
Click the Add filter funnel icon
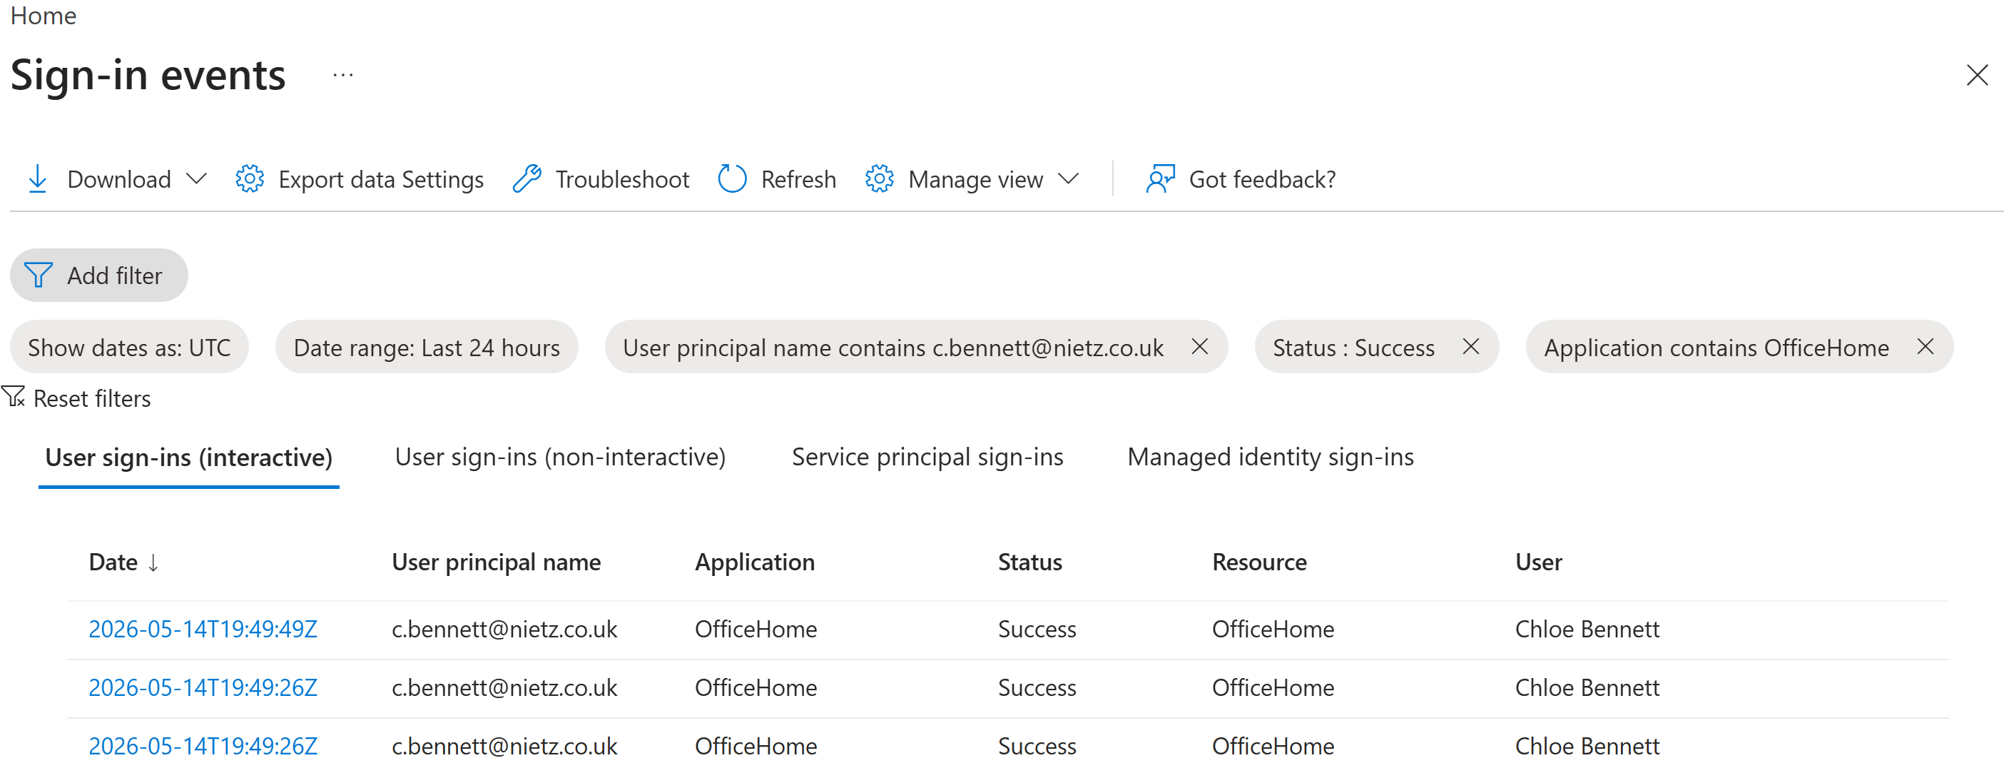[x=38, y=275]
